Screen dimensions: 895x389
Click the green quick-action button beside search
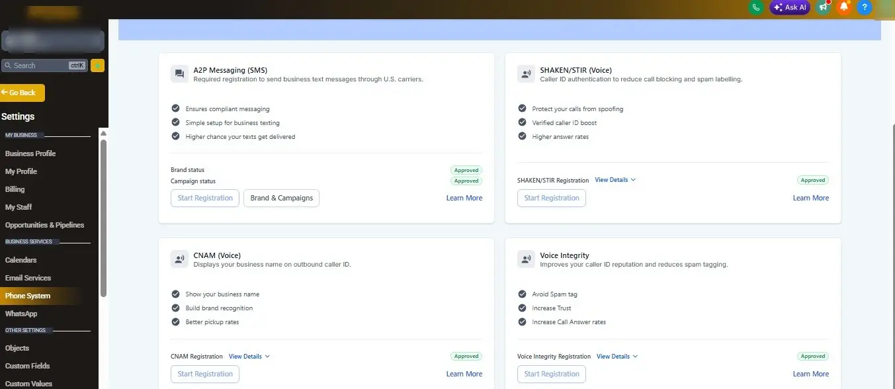point(98,65)
